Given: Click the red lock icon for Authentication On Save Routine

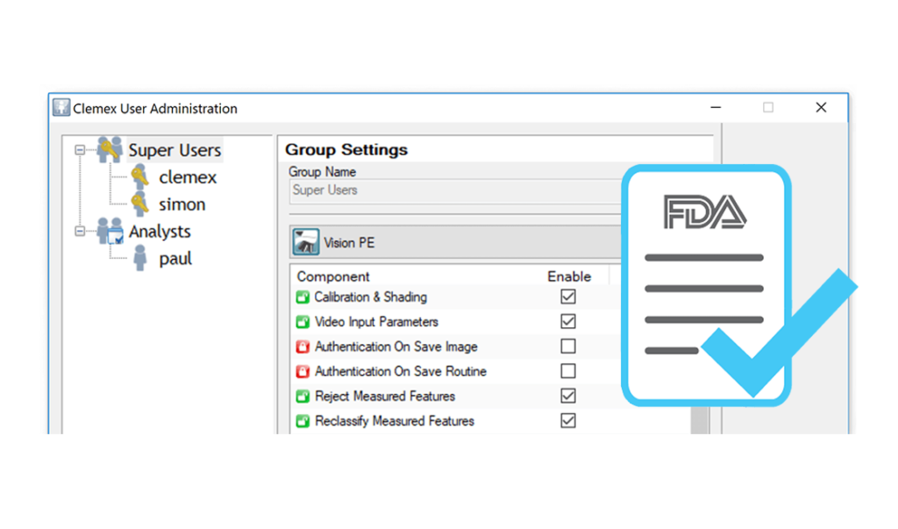Looking at the screenshot, I should (303, 371).
